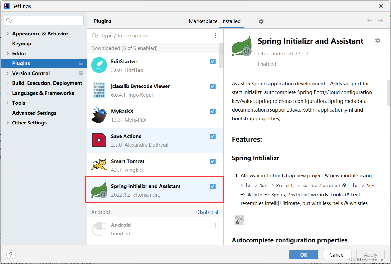391x264 pixels.
Task: Select Plugins in the settings tree
Action: point(43,63)
